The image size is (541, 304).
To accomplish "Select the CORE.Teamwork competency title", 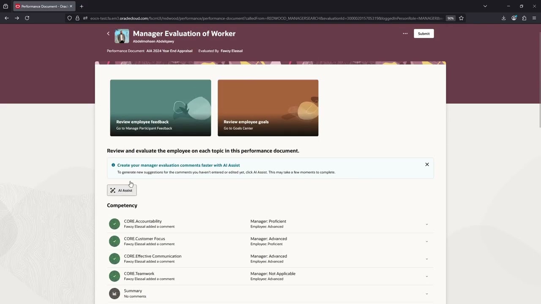I will (139, 274).
